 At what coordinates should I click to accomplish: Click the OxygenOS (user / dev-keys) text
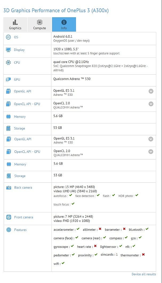[72, 41]
